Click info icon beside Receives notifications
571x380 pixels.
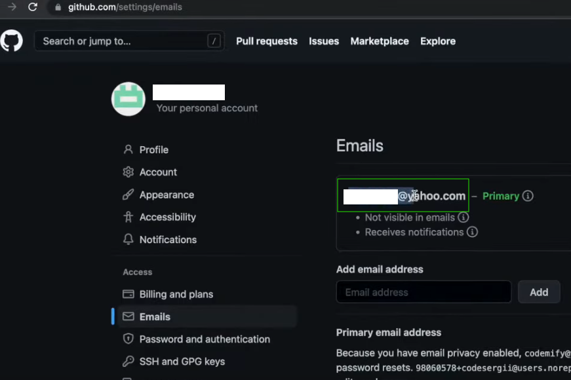pos(472,232)
